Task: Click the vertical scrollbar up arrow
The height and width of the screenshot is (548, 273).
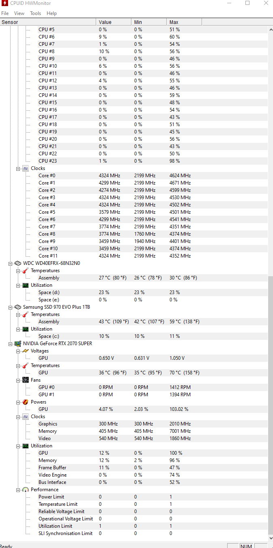Action: pyautogui.click(x=271, y=29)
